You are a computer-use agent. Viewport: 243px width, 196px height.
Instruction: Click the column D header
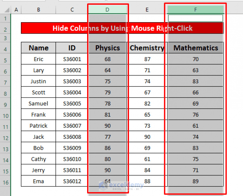(x=107, y=10)
